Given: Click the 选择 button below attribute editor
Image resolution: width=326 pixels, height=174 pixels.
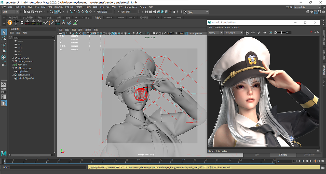Looking at the screenshot, I should (257, 155).
